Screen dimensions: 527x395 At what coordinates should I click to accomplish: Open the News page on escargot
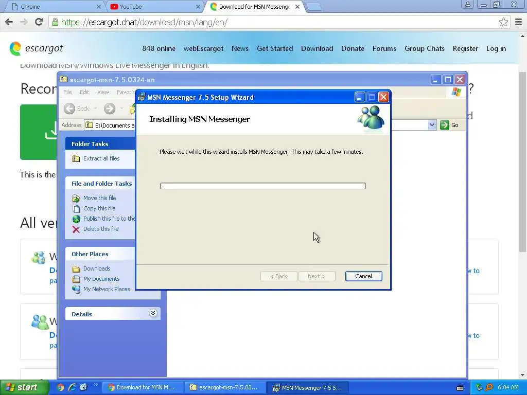click(240, 49)
